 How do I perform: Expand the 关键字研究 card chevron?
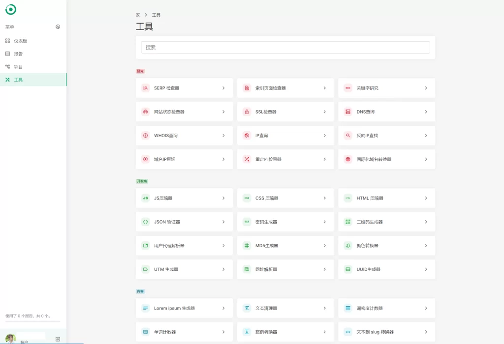(x=426, y=88)
